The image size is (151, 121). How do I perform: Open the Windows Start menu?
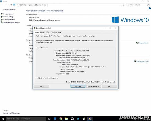(x=3, y=119)
